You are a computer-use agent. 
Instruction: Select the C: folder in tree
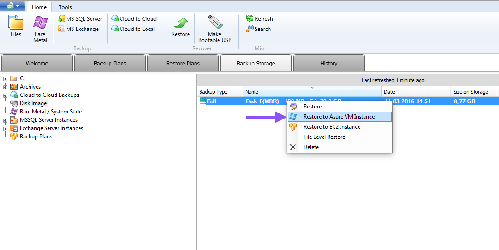(22, 78)
